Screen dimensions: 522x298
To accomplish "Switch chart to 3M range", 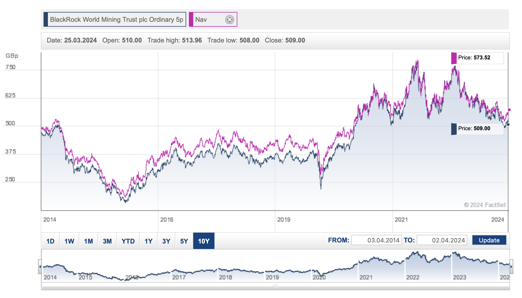I will (x=107, y=241).
